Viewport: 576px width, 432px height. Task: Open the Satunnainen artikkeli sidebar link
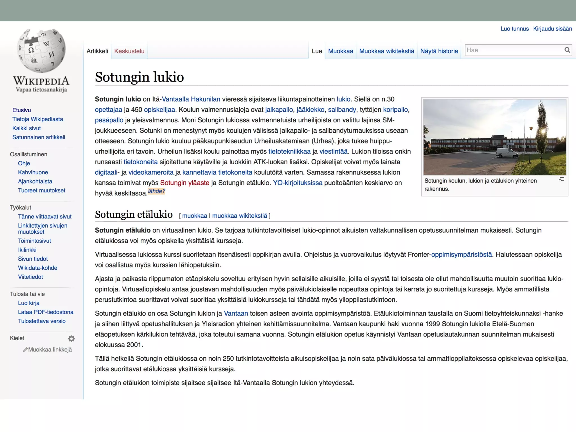39,137
